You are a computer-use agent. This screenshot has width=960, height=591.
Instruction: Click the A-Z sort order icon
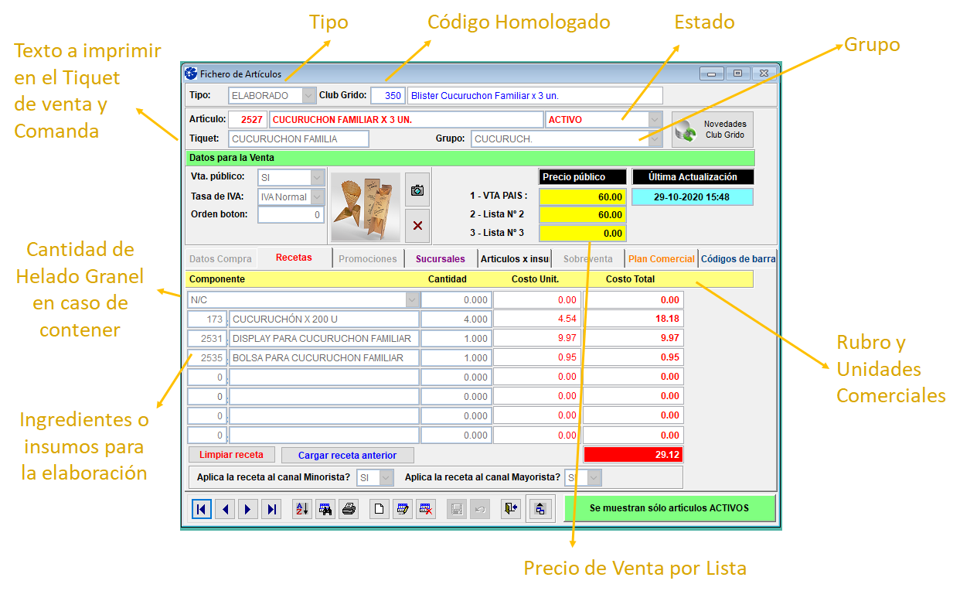point(302,509)
